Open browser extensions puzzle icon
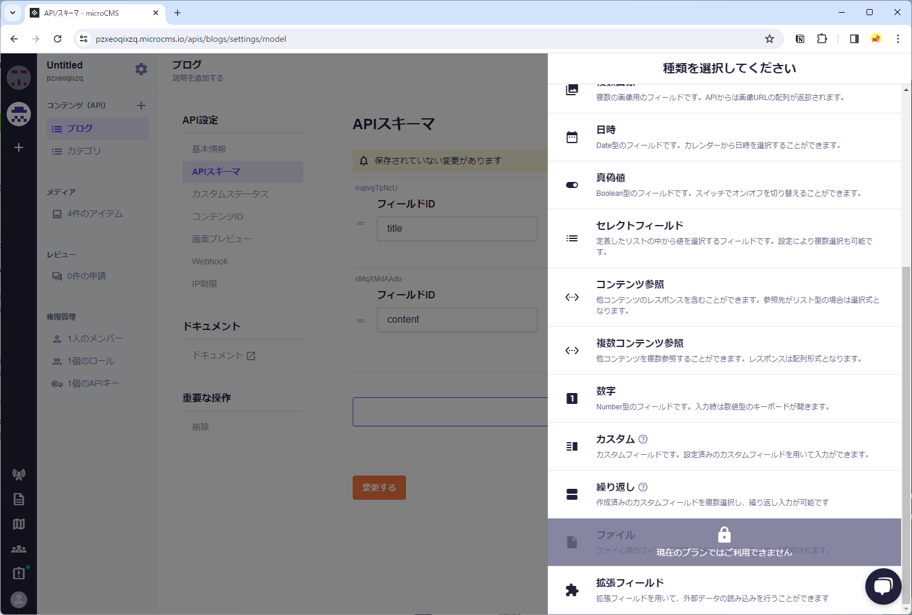 click(822, 39)
